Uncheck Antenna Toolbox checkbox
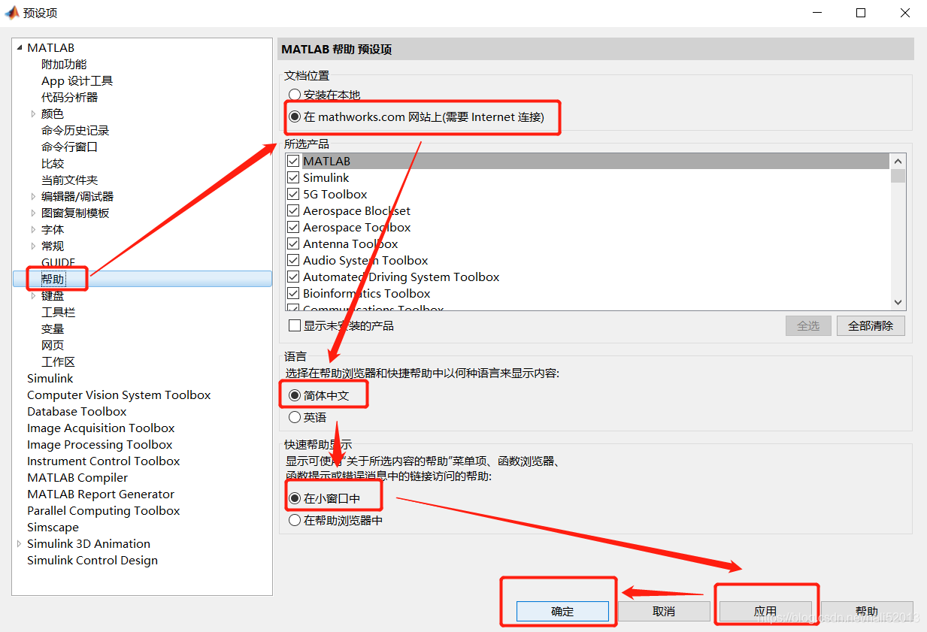The height and width of the screenshot is (632, 927). point(294,243)
